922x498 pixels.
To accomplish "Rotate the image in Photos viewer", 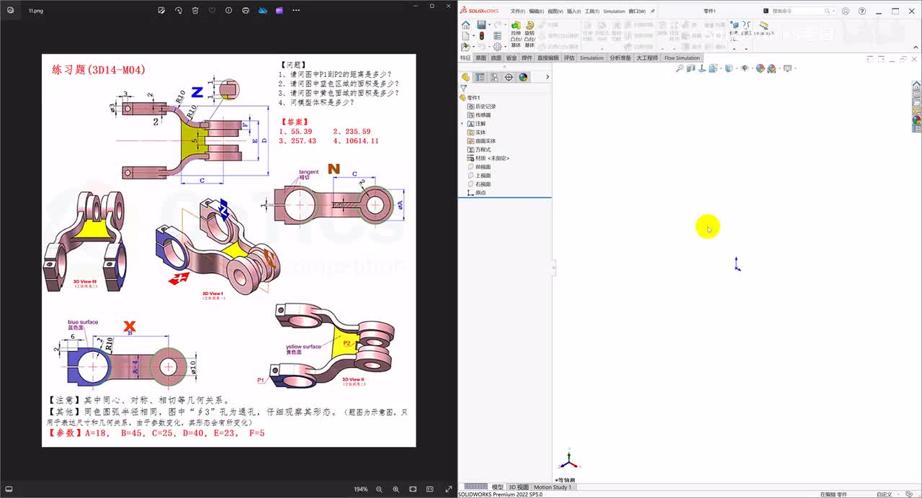I will [178, 11].
